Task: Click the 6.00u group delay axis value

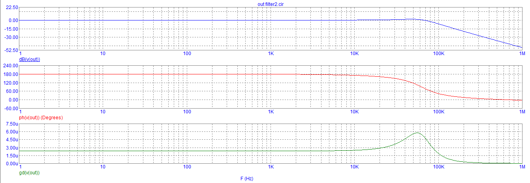Action: click(x=11, y=132)
